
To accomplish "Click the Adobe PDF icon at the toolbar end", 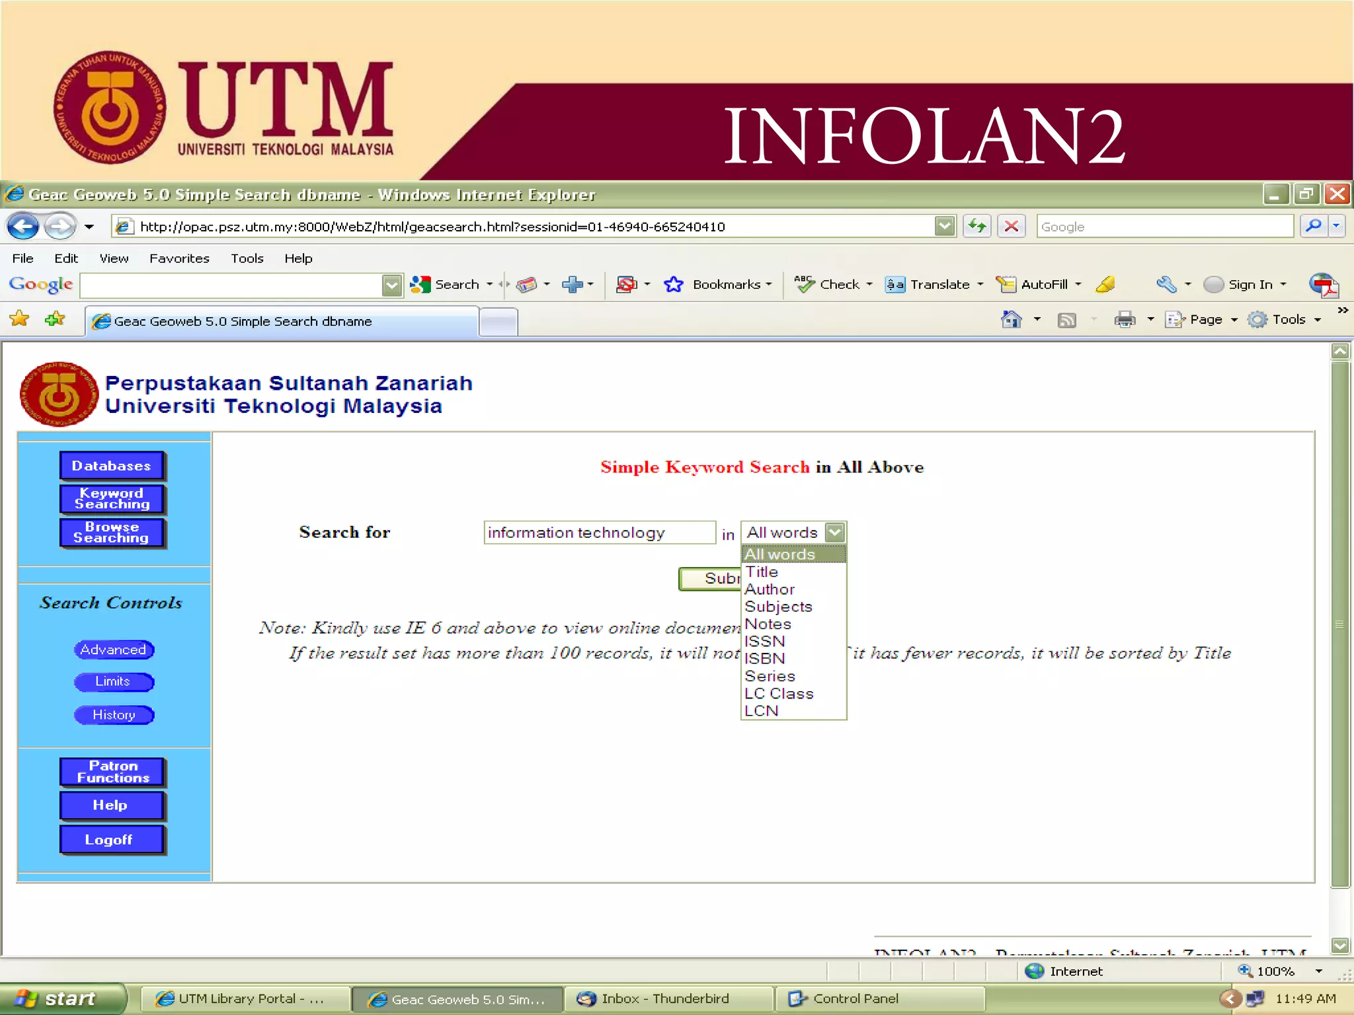I will pos(1324,285).
